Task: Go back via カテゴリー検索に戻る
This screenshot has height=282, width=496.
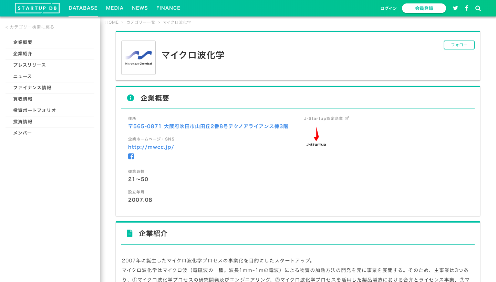Action: pos(30,27)
